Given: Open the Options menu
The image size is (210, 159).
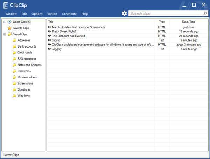Looking at the screenshot, I should coord(37,14).
